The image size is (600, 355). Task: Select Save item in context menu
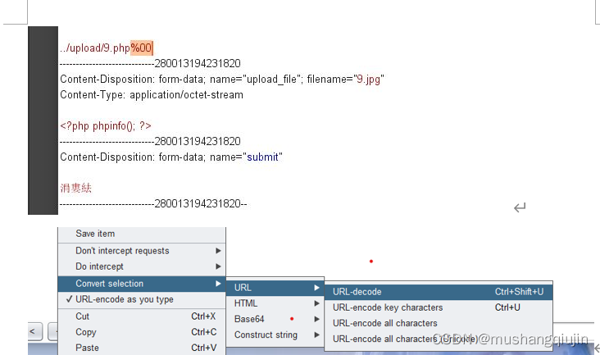coord(142,234)
